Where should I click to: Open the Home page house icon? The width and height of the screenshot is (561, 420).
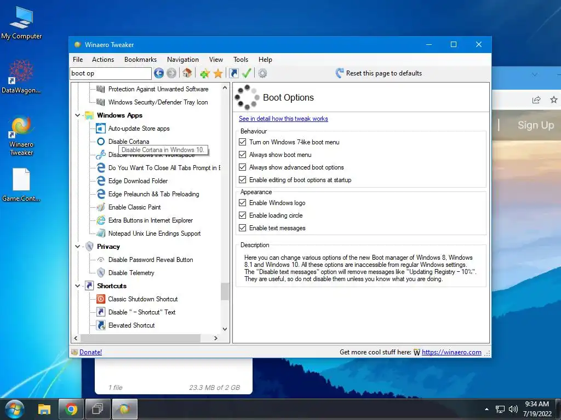tap(187, 73)
